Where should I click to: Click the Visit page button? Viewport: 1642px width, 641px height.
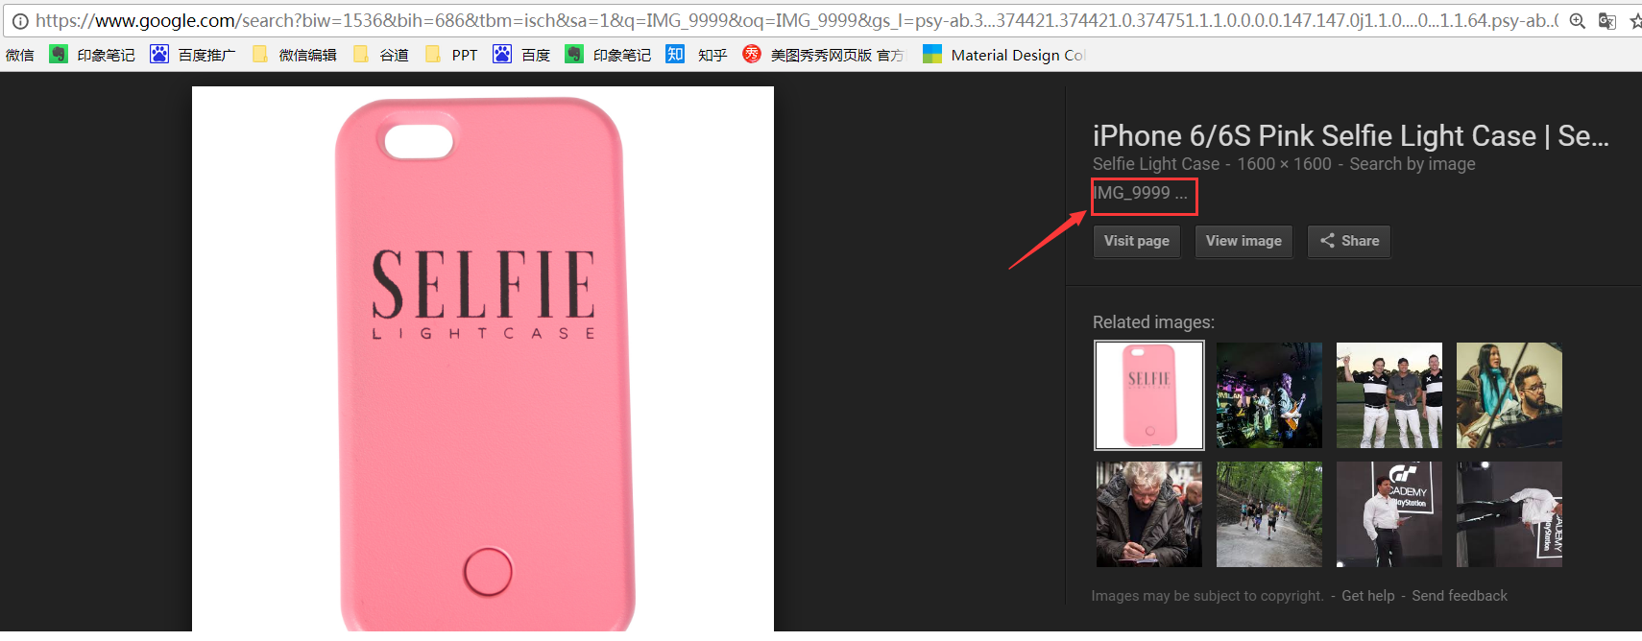pos(1136,241)
